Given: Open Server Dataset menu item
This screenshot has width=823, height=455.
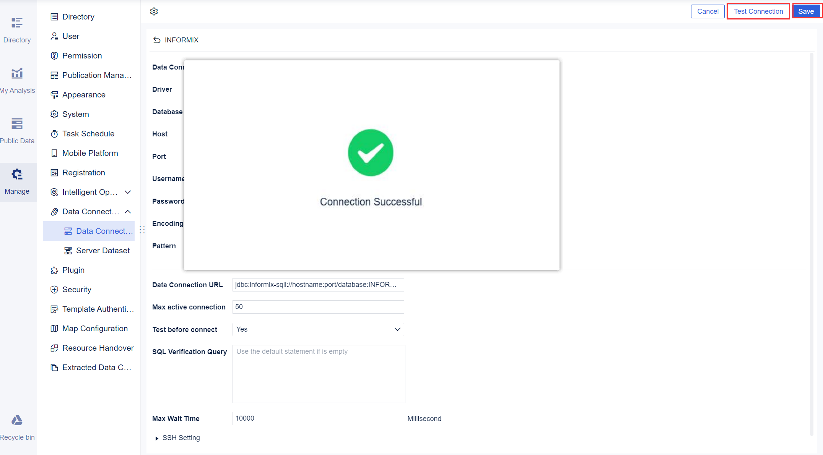Looking at the screenshot, I should 89,251.
